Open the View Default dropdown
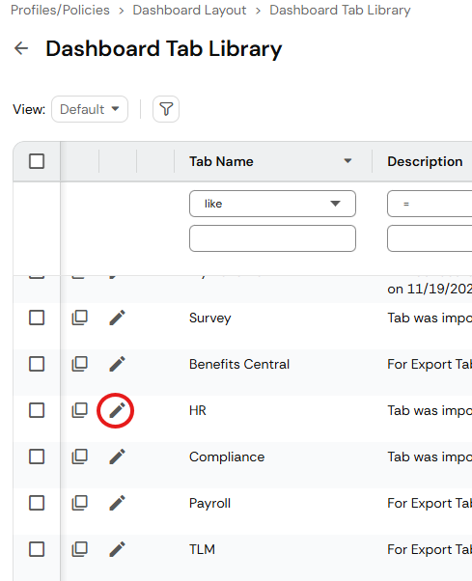 [x=90, y=109]
